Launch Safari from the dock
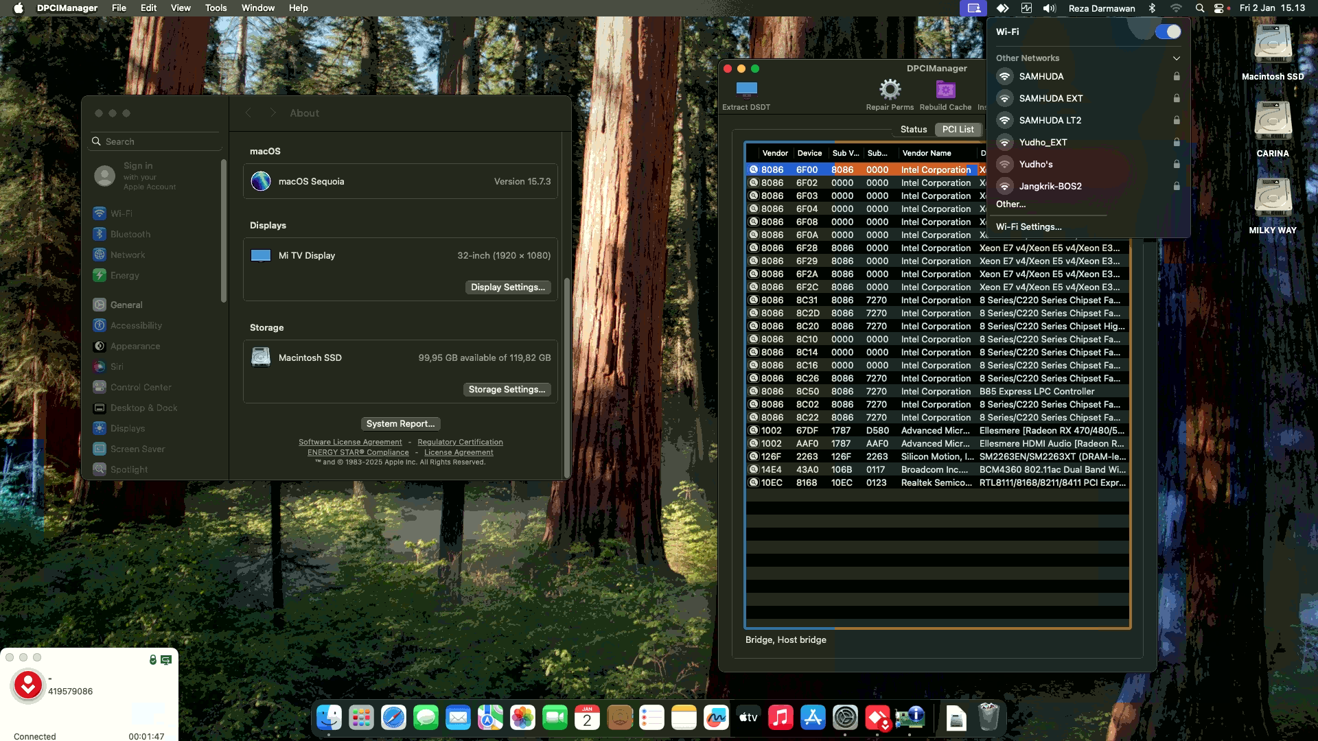1318x741 pixels. 393,718
